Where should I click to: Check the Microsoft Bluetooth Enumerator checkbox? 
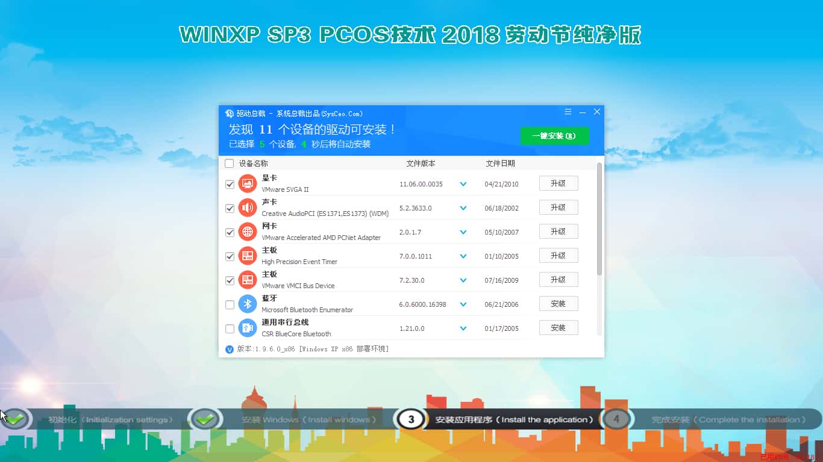230,304
